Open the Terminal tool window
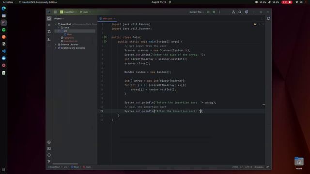 click(49, 148)
